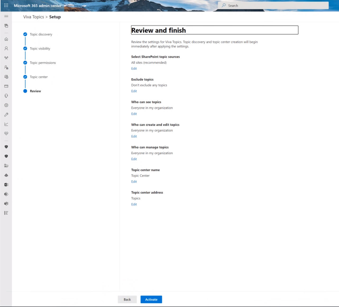Open the Users icon in the sidebar
This screenshot has width=339, height=307.
click(x=6, y=48)
